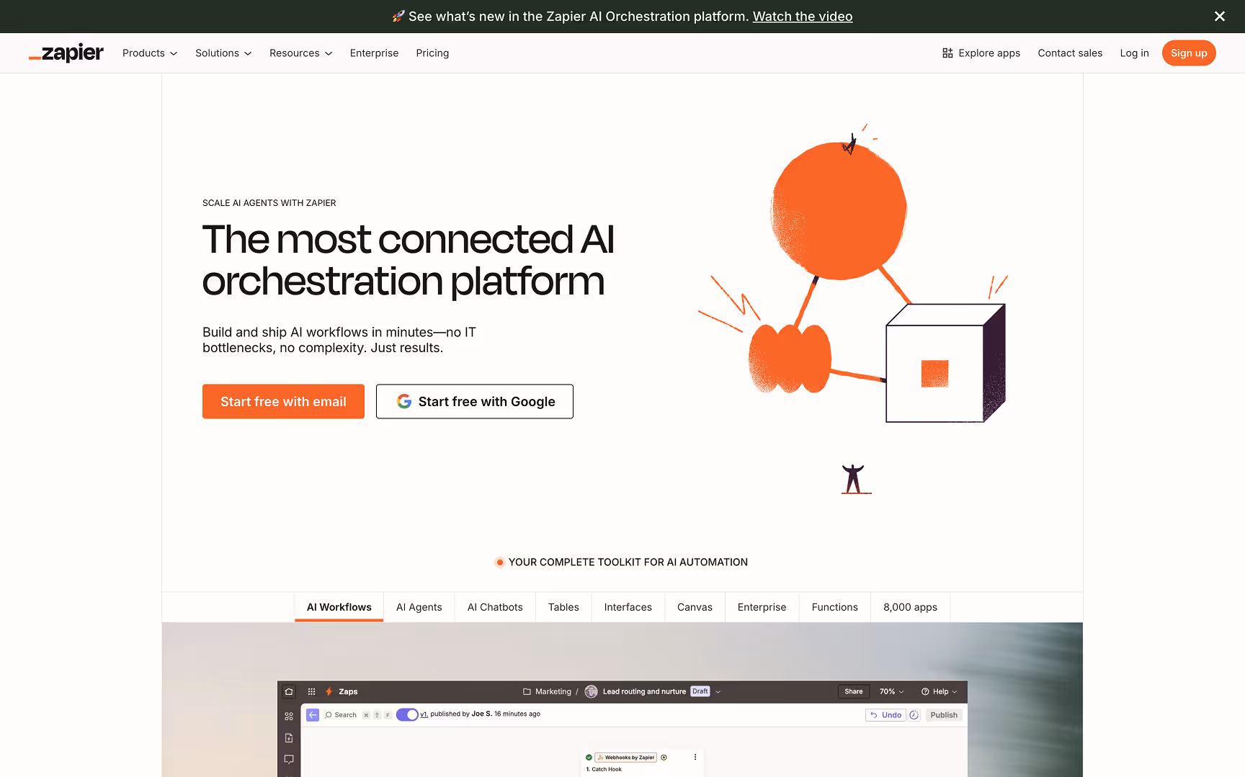Click Start free with Google
This screenshot has width=1245, height=777.
(x=475, y=401)
